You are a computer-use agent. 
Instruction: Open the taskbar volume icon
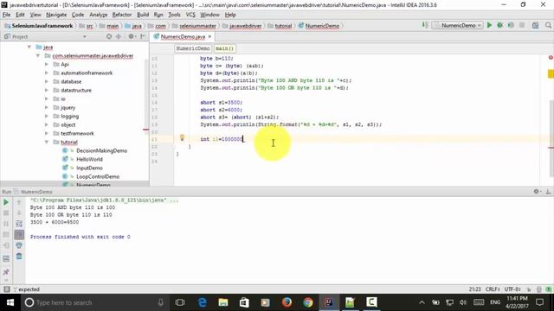[x=463, y=302]
